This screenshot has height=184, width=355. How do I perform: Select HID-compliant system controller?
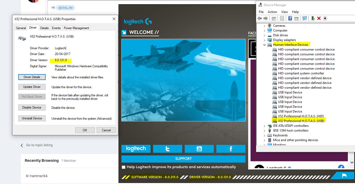tap(301, 73)
